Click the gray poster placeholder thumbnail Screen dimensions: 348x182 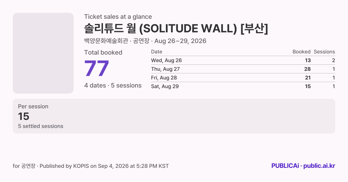43,53
